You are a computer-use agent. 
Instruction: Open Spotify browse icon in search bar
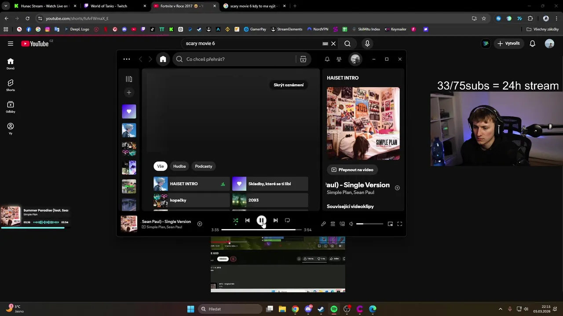[303, 59]
